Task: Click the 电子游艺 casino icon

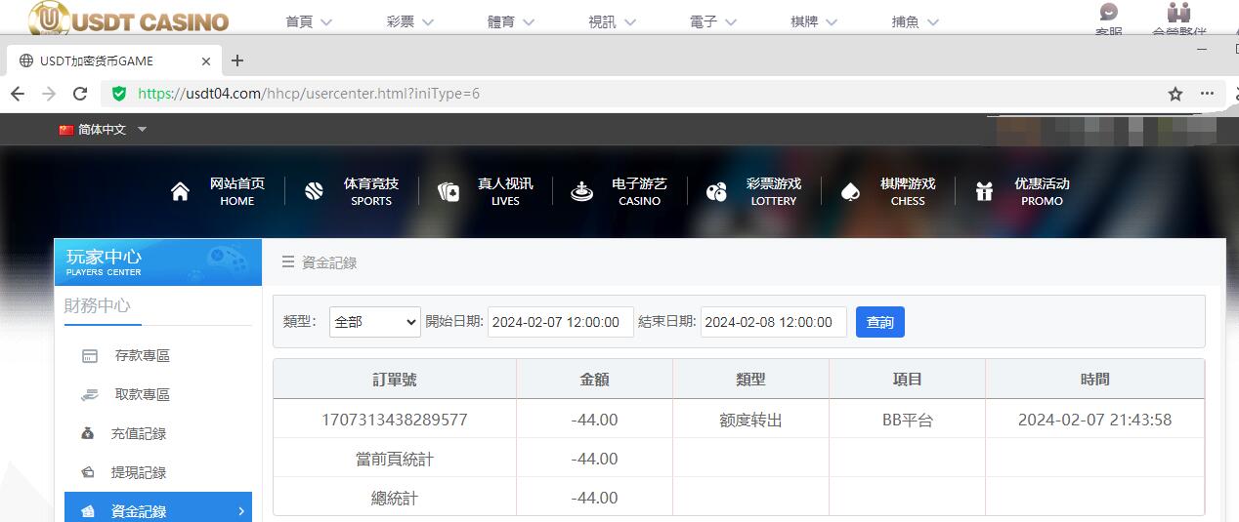Action: (582, 191)
